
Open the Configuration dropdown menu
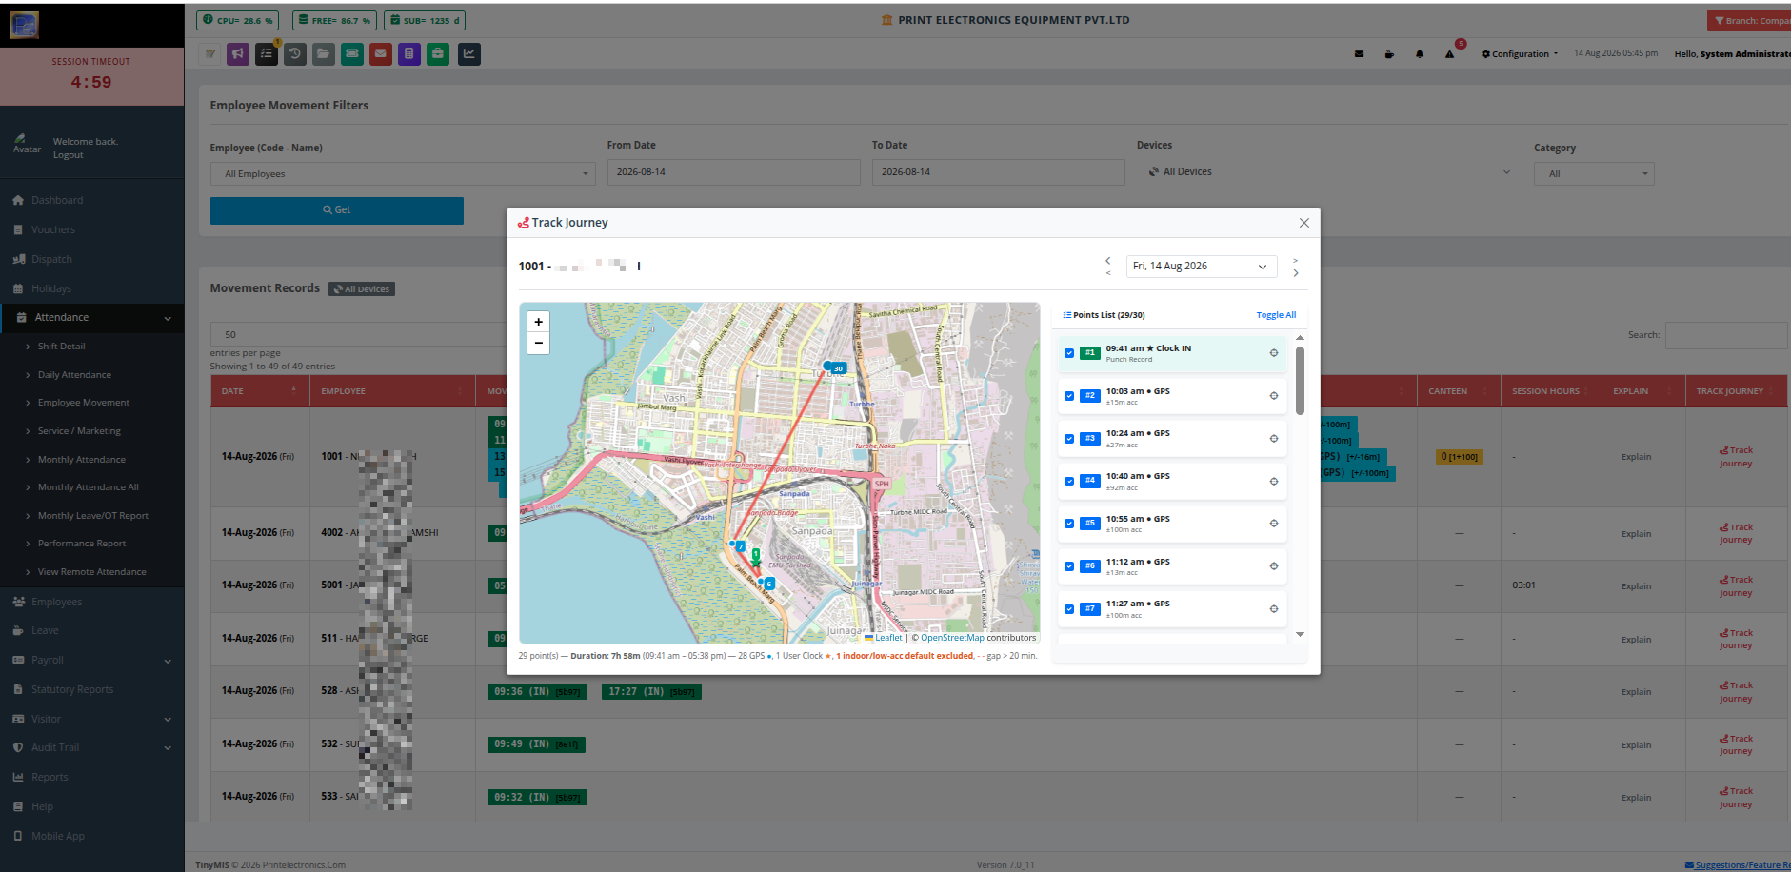coord(1520,54)
